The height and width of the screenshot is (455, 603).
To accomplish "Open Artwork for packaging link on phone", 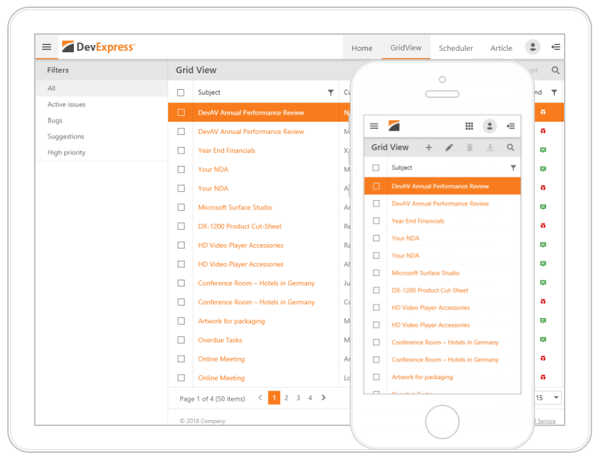I will (422, 377).
